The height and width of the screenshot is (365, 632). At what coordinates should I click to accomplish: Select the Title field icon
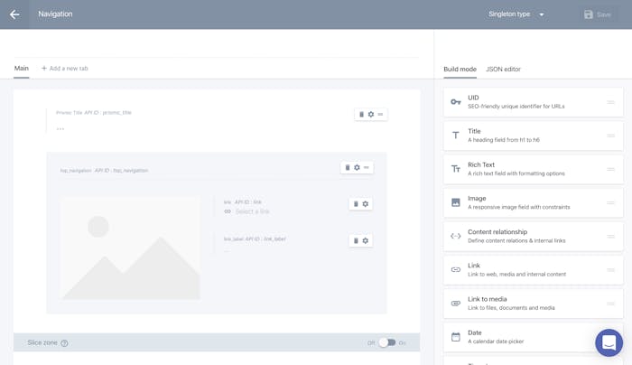point(455,136)
